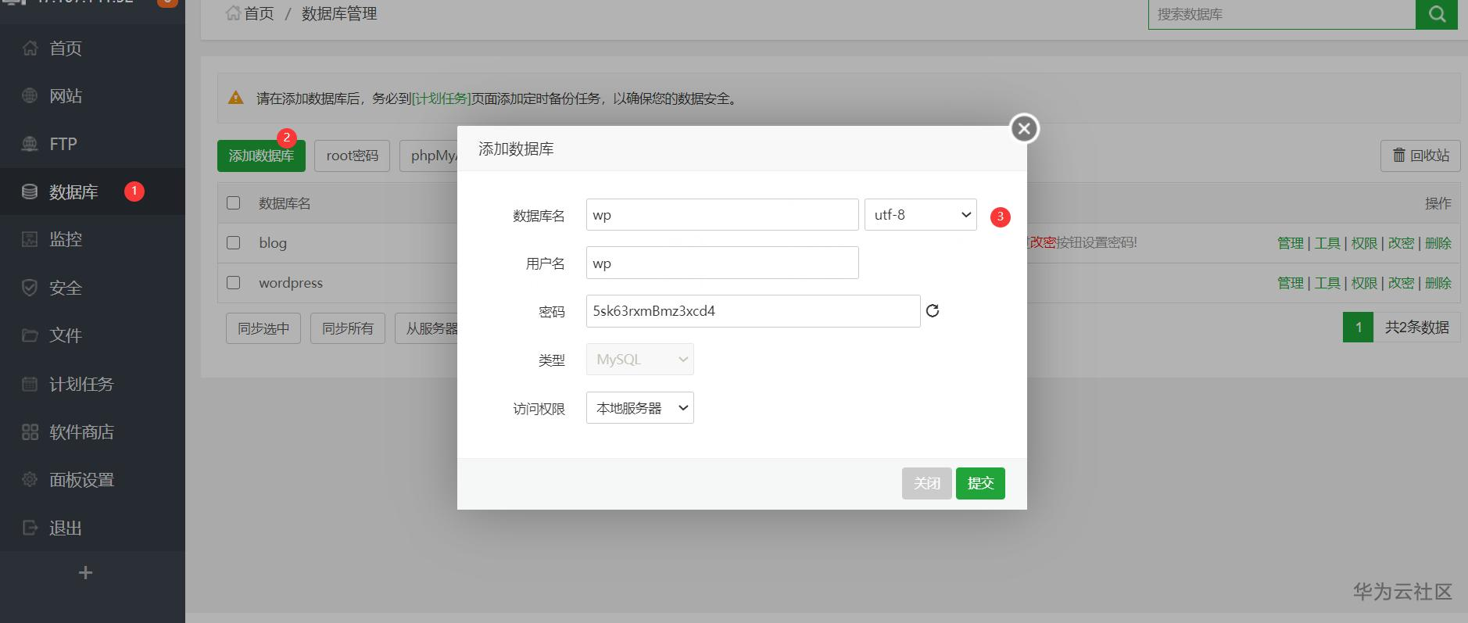Click the root密码 button
The image size is (1468, 623).
tap(353, 156)
